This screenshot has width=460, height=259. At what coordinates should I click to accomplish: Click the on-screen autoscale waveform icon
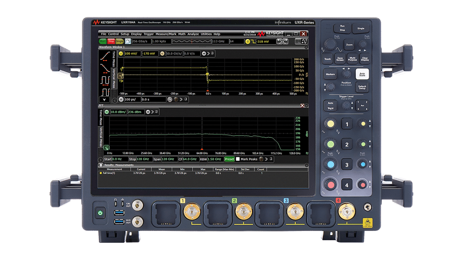pyautogui.click(x=127, y=41)
